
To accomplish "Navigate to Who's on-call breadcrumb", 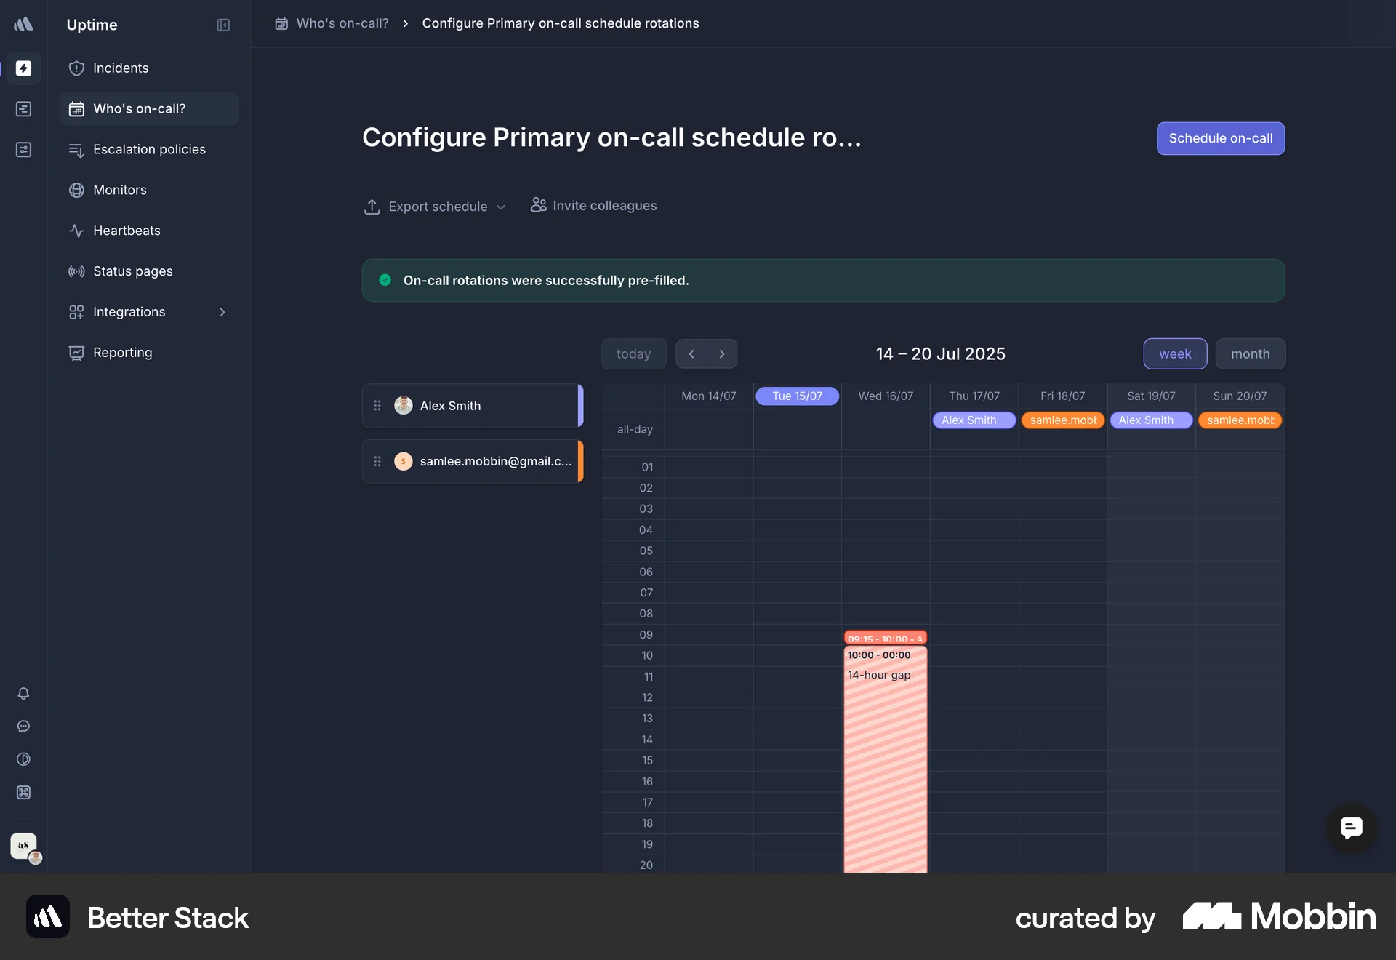I will [x=342, y=23].
